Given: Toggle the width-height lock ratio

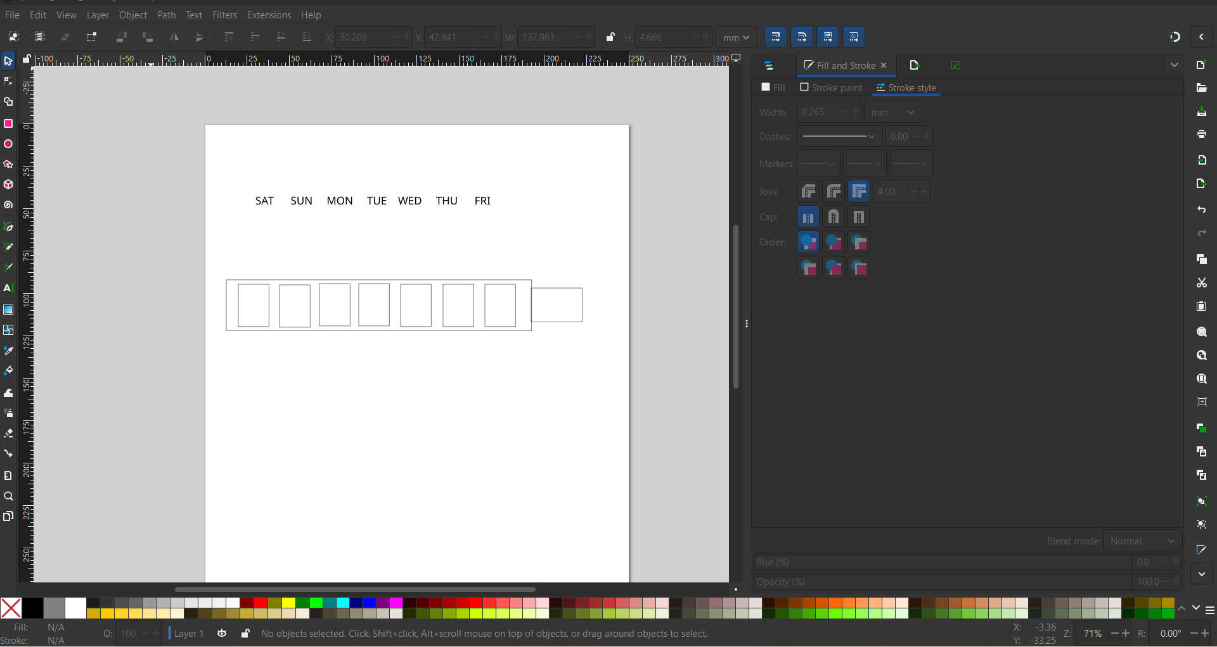Looking at the screenshot, I should 610,37.
